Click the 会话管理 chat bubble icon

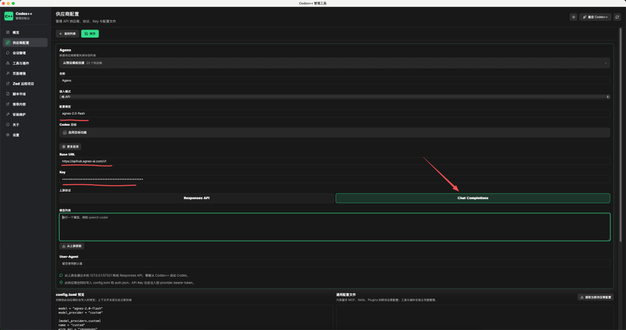tap(8, 53)
